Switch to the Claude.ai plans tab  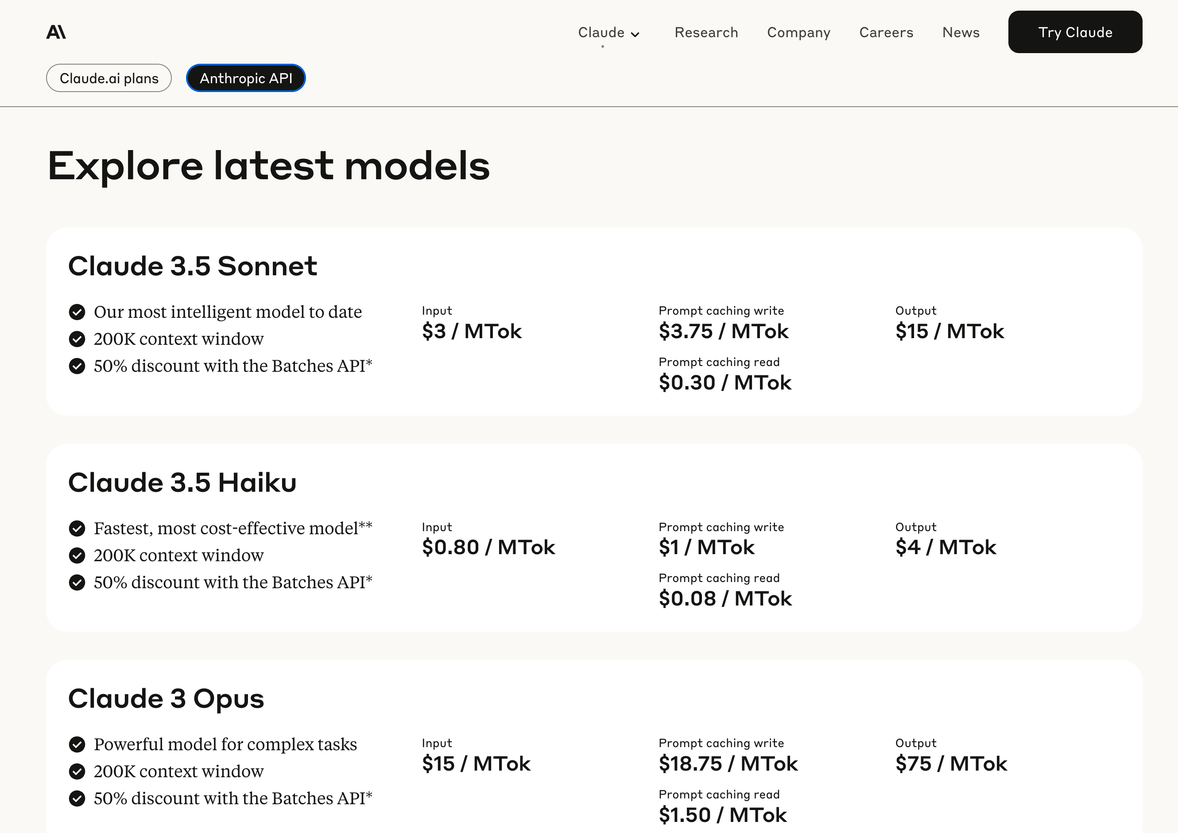pyautogui.click(x=109, y=78)
